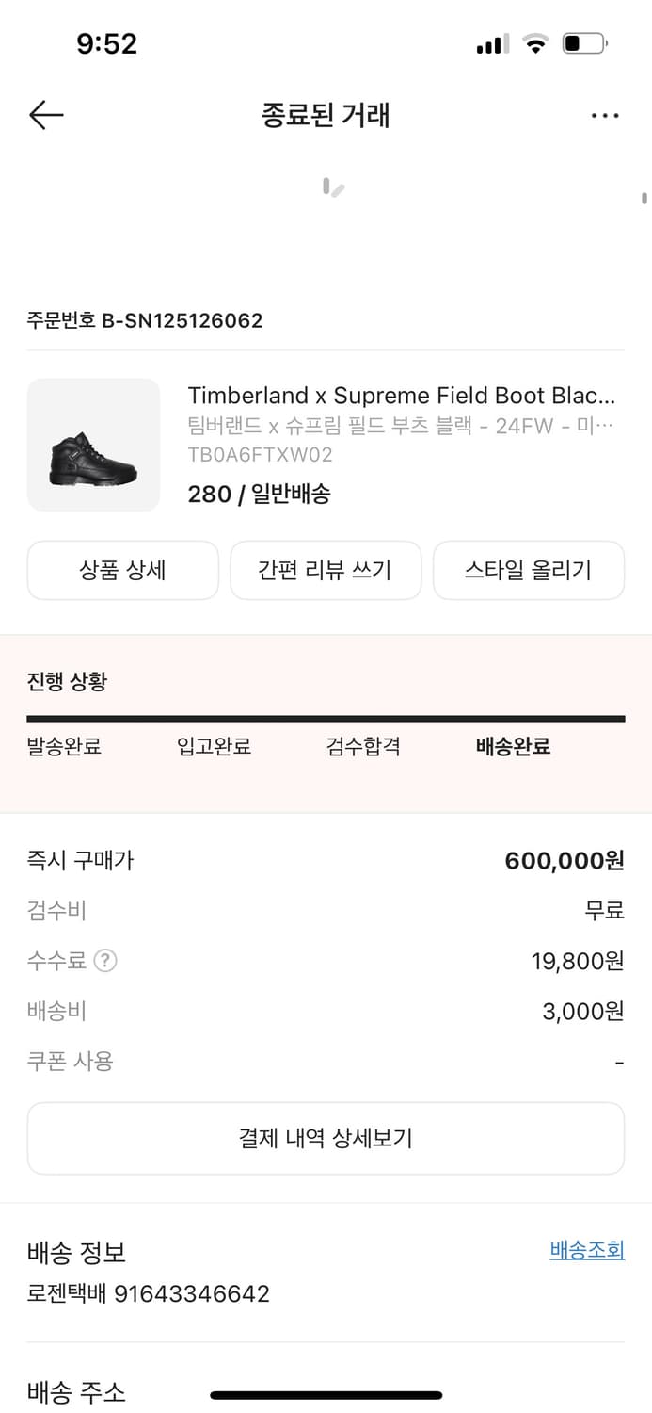Open 배송조회 to track the delivery

click(585, 1250)
